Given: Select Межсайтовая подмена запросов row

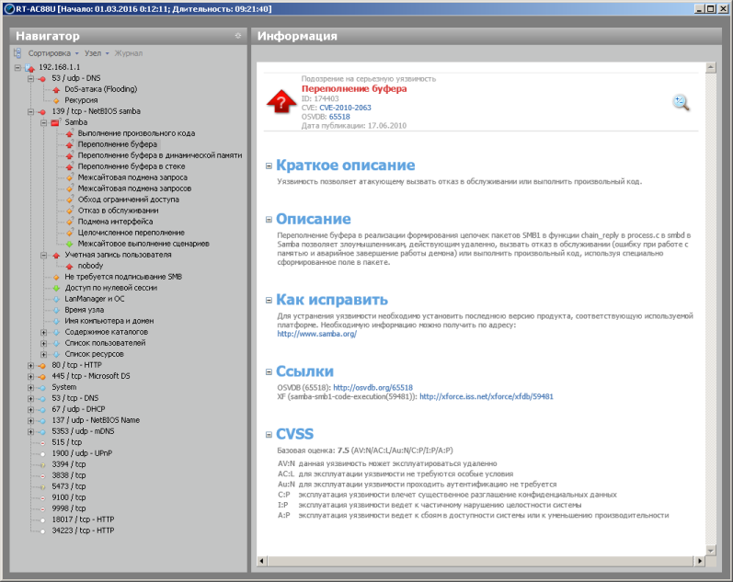Looking at the screenshot, I should click(134, 188).
